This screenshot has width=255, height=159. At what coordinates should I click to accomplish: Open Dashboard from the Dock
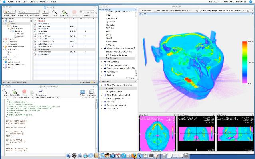[74, 155]
